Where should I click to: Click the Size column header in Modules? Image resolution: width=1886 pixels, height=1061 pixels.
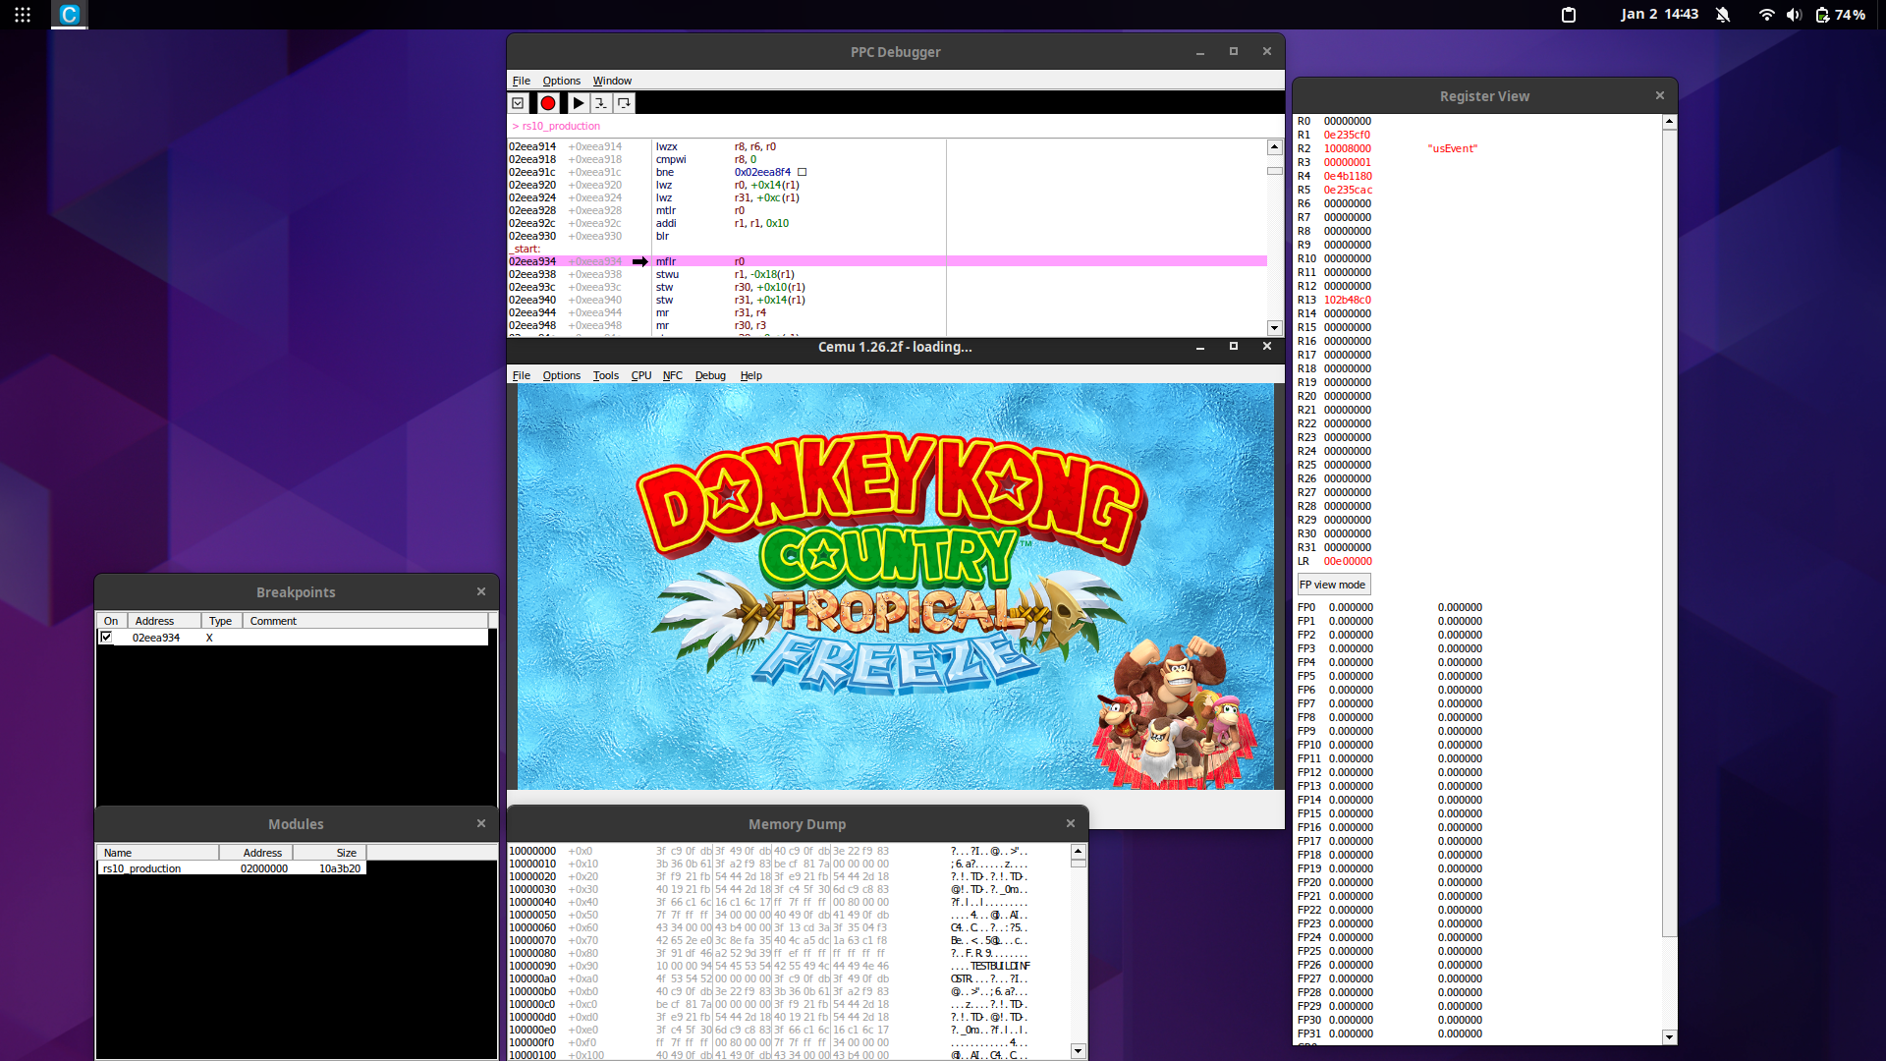(330, 853)
